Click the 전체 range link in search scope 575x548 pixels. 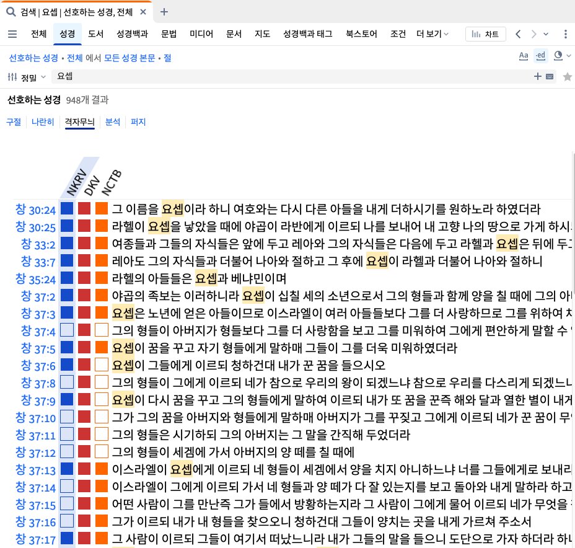coord(75,58)
